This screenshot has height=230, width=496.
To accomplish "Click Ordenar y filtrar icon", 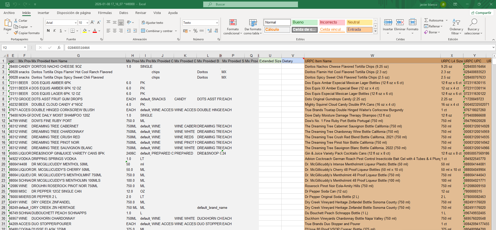I will (x=456, y=22).
